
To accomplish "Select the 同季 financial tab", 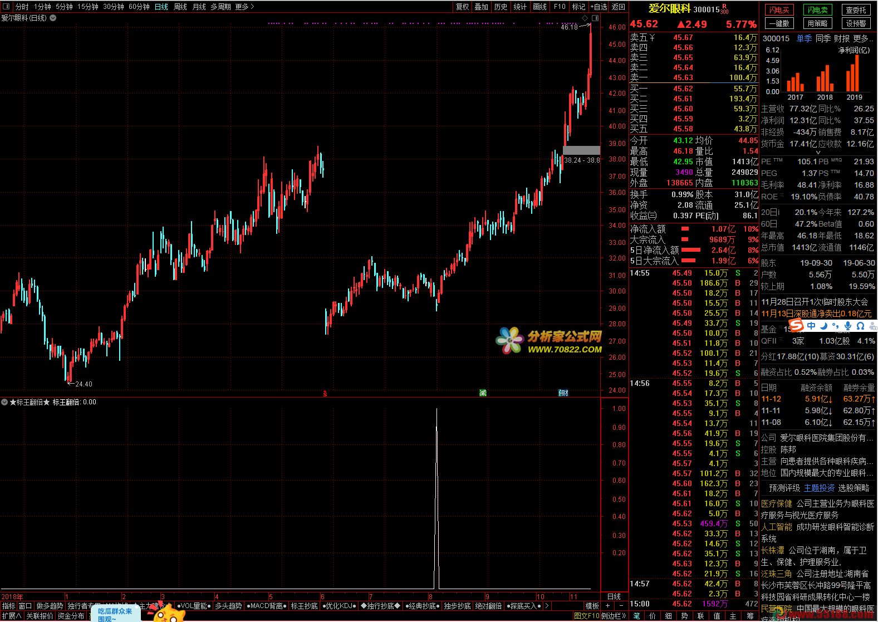I will point(823,38).
